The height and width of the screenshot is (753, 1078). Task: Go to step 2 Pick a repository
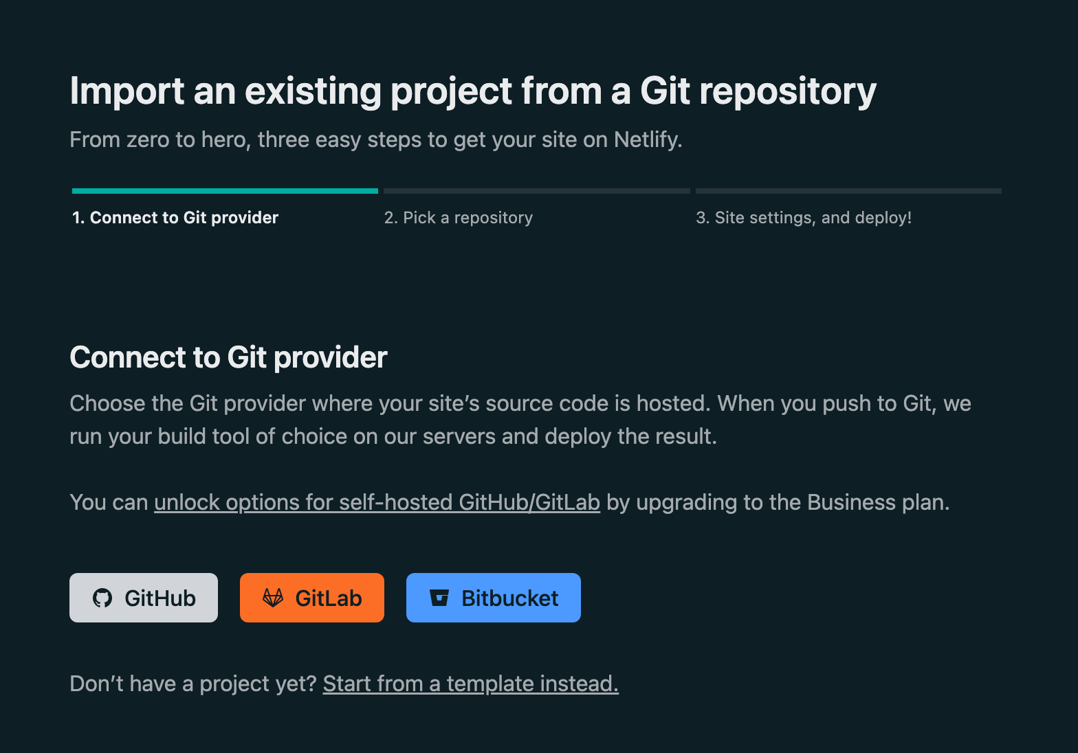[459, 218]
